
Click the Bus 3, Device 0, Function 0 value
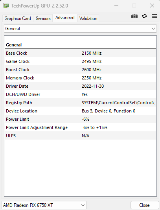(x=109, y=111)
